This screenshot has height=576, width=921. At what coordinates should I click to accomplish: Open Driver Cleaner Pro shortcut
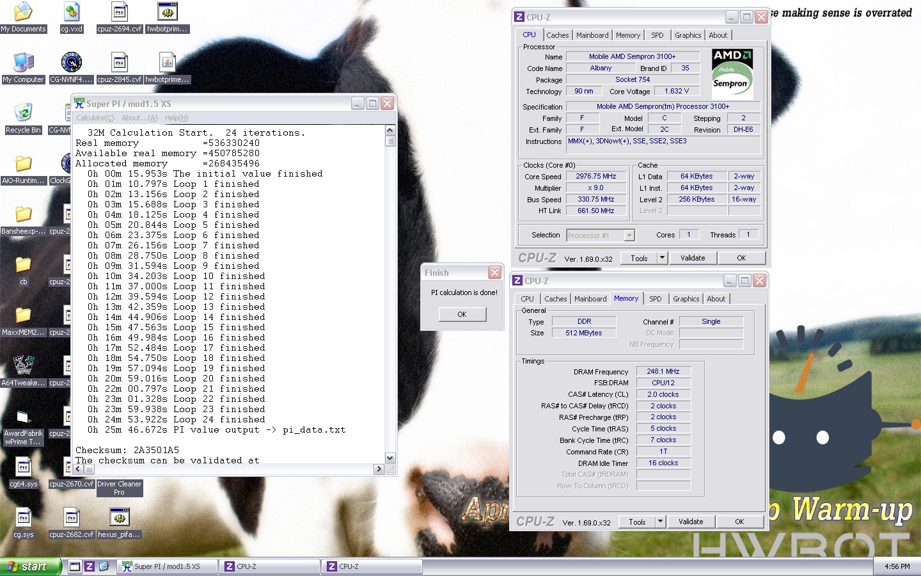pos(120,488)
